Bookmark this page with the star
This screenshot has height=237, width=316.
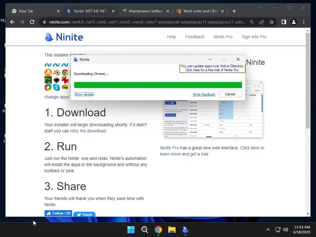(x=272, y=22)
